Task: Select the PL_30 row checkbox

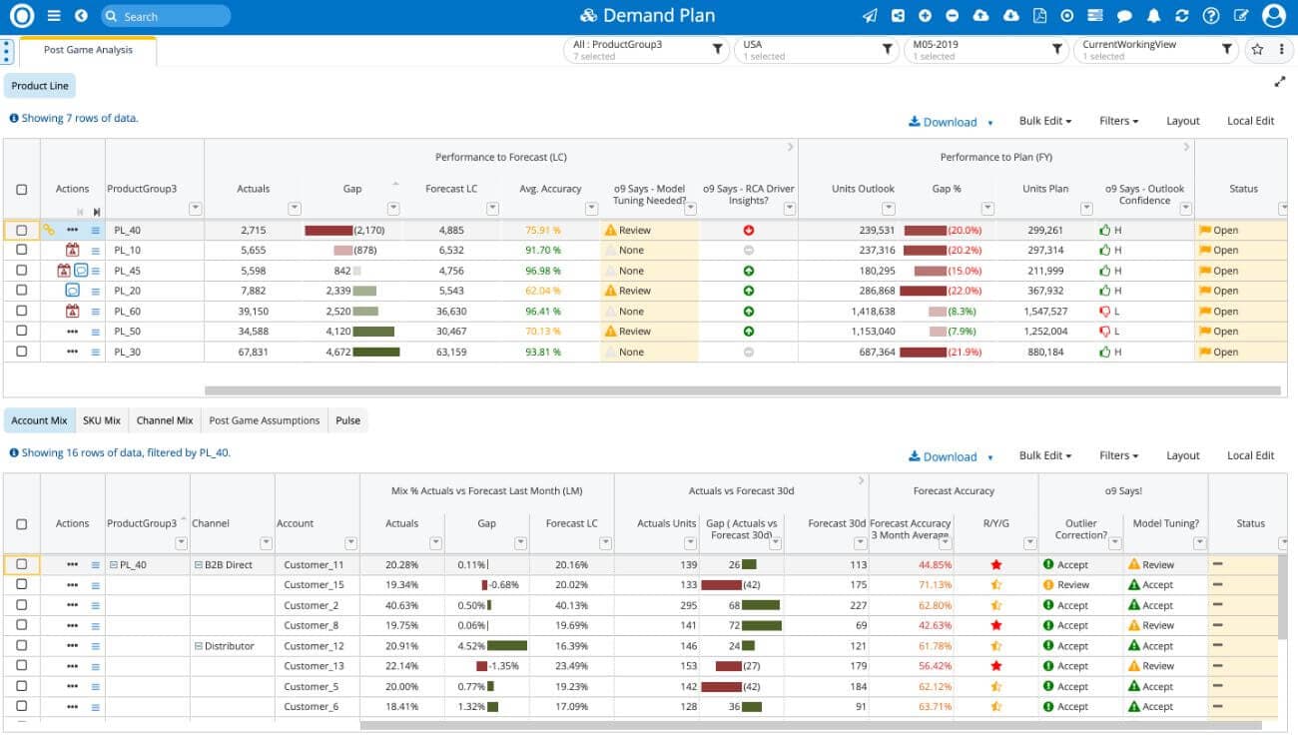Action: click(22, 353)
